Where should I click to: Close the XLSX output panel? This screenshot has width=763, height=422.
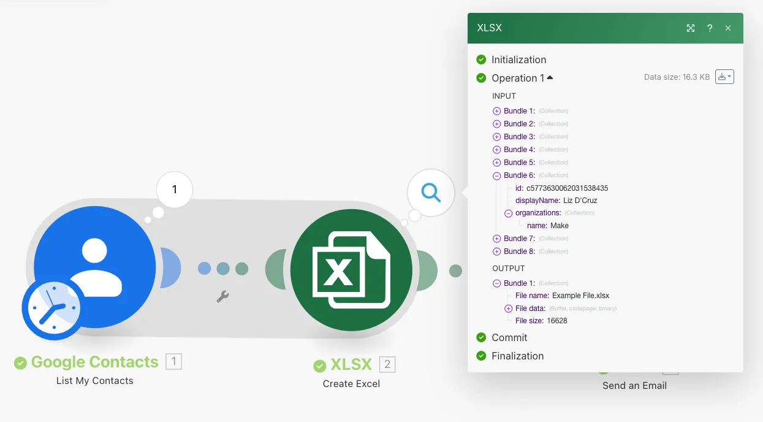(728, 28)
